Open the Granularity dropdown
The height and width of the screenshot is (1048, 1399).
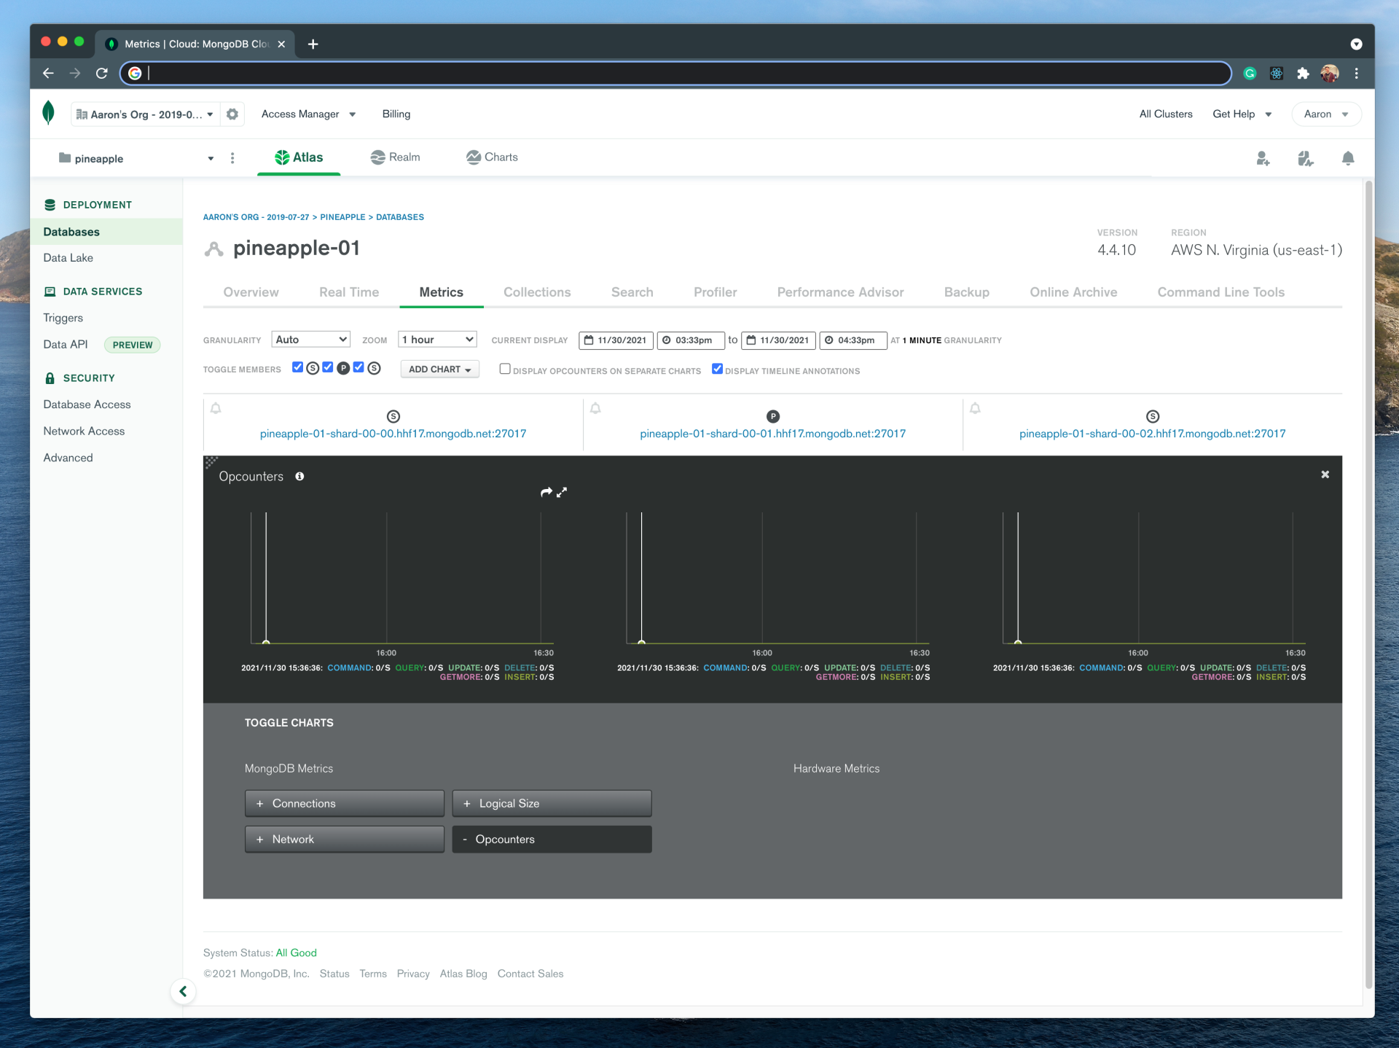click(x=310, y=339)
